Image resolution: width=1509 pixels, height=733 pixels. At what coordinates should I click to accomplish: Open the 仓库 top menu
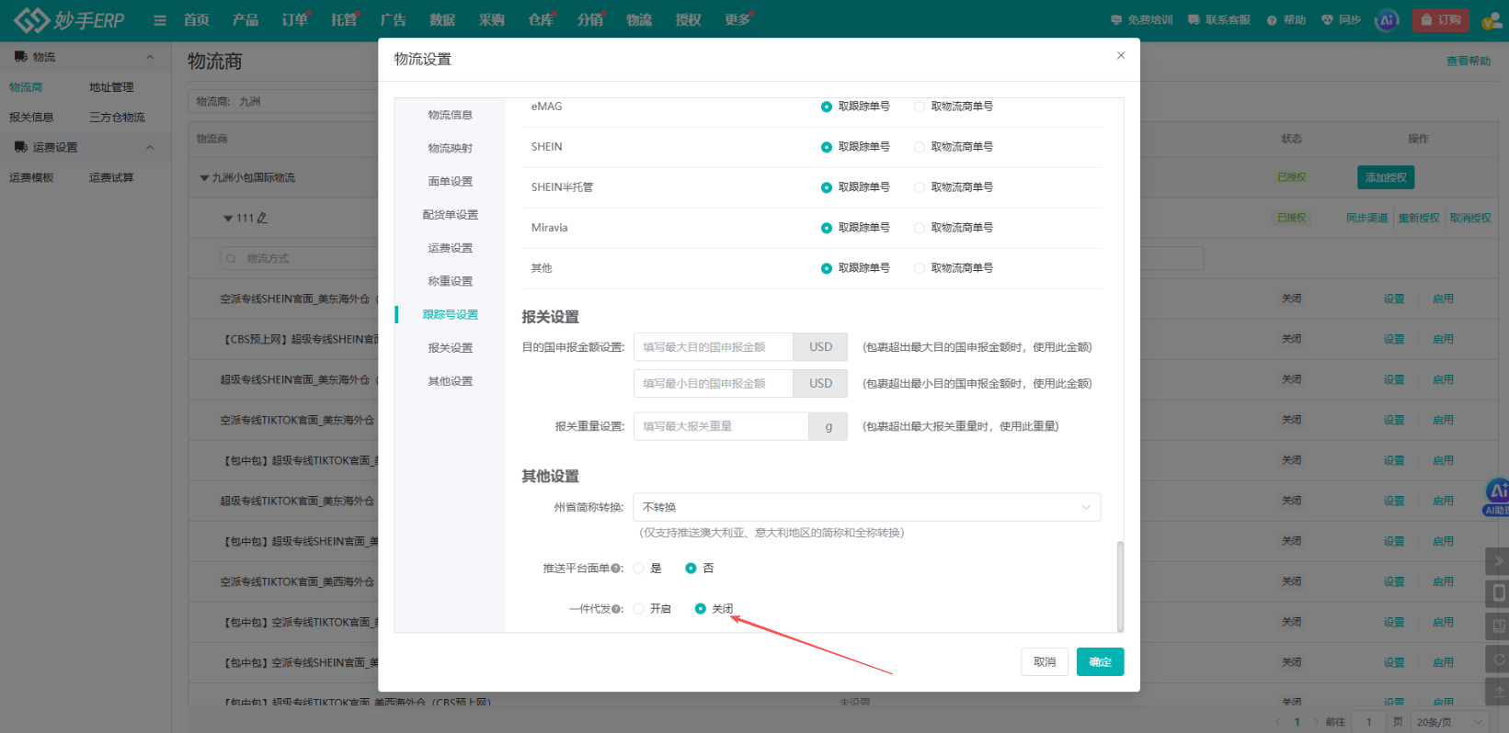[541, 19]
